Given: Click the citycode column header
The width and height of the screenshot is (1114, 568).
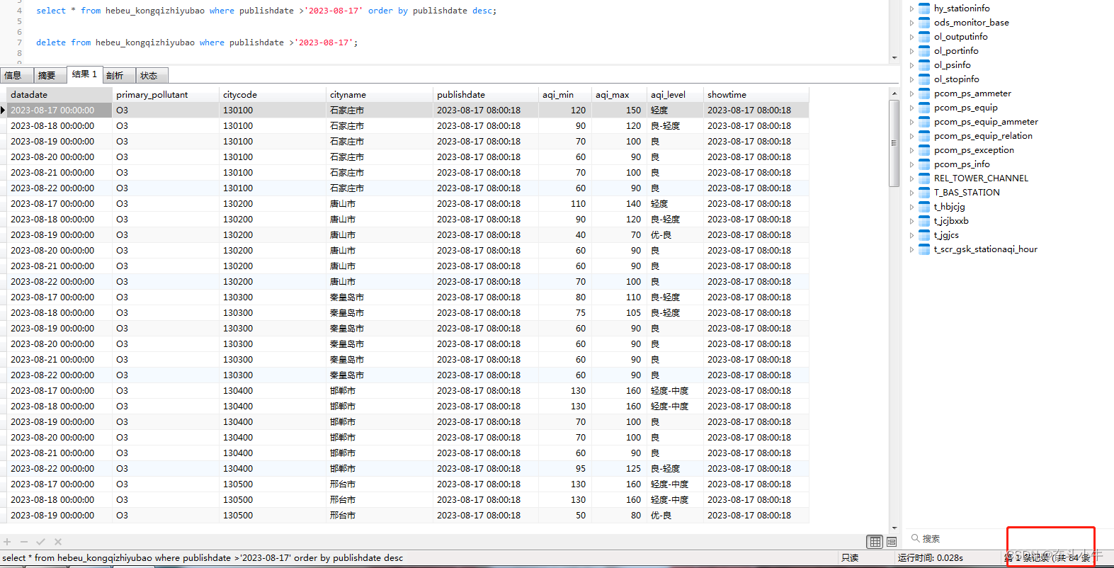Looking at the screenshot, I should [273, 95].
